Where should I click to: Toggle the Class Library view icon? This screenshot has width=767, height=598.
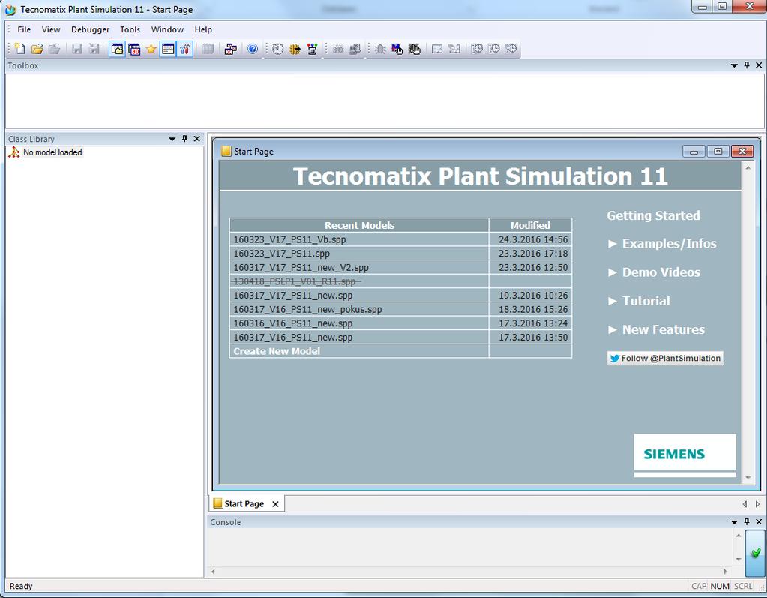pos(118,49)
